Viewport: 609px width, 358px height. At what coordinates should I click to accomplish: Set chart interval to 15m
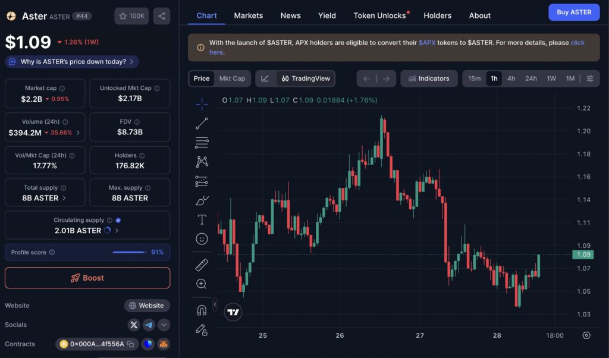(474, 78)
